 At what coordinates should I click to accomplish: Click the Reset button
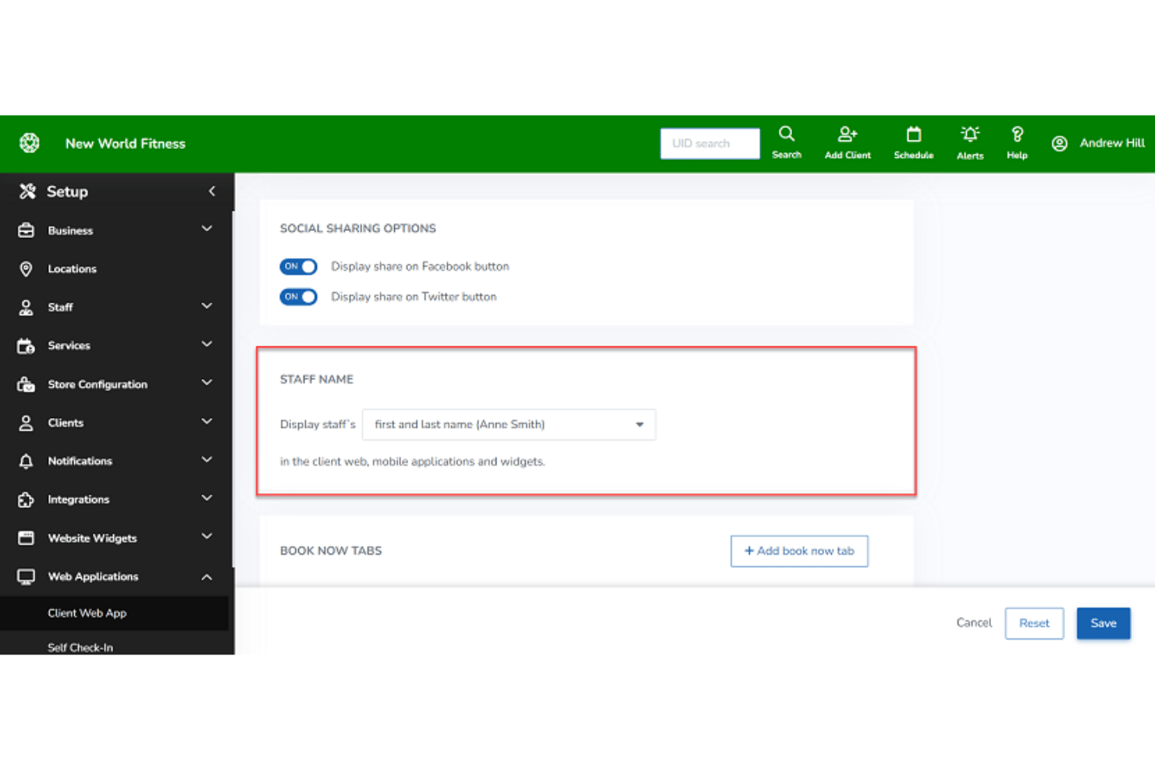[x=1034, y=623]
